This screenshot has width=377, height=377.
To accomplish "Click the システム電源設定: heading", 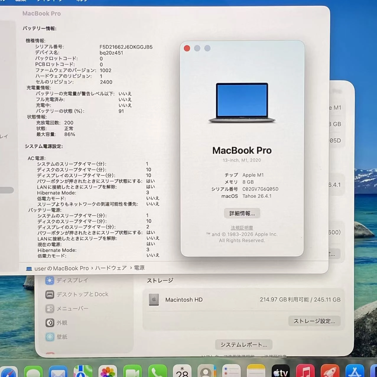I will [x=44, y=146].
